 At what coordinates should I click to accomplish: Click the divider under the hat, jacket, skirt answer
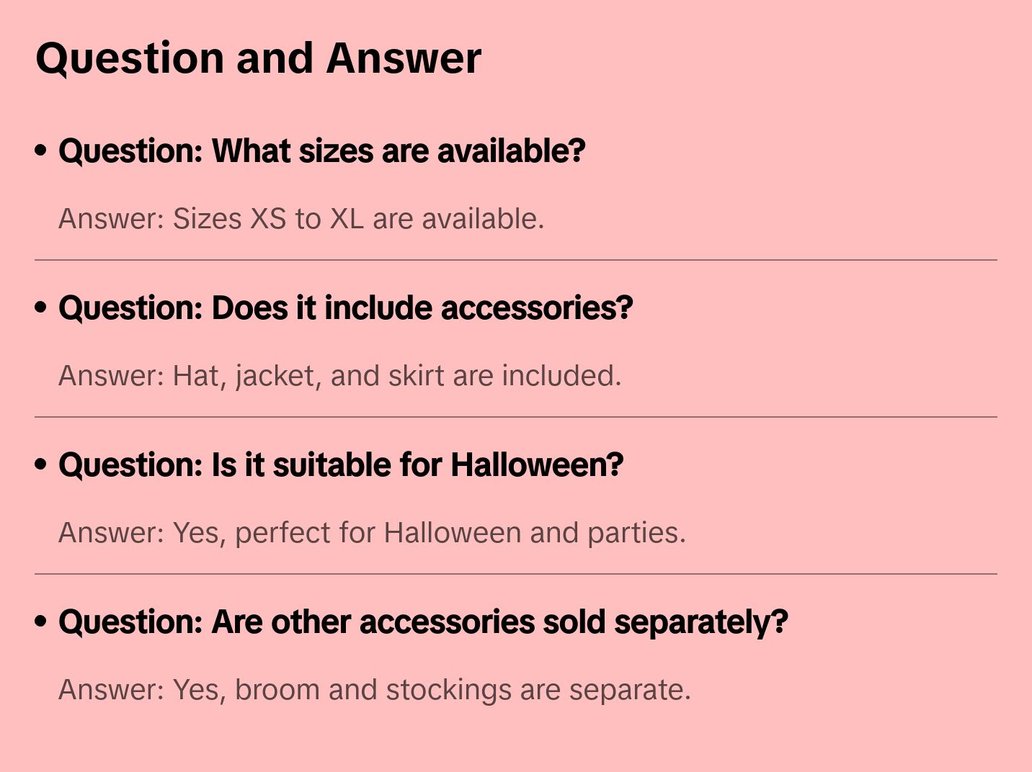(516, 417)
